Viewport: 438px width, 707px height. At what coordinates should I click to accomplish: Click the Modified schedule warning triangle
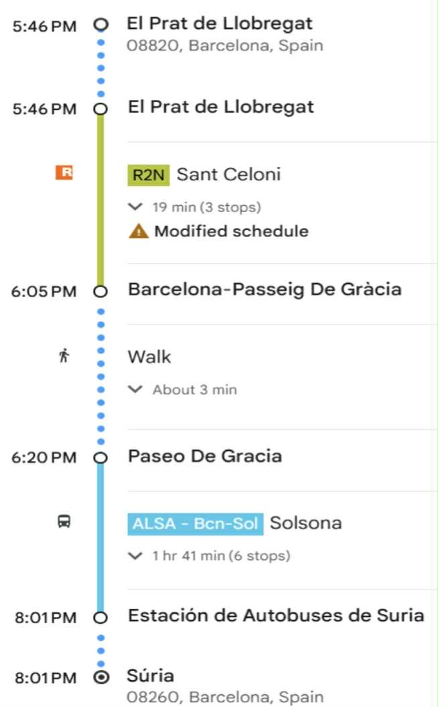click(x=139, y=231)
